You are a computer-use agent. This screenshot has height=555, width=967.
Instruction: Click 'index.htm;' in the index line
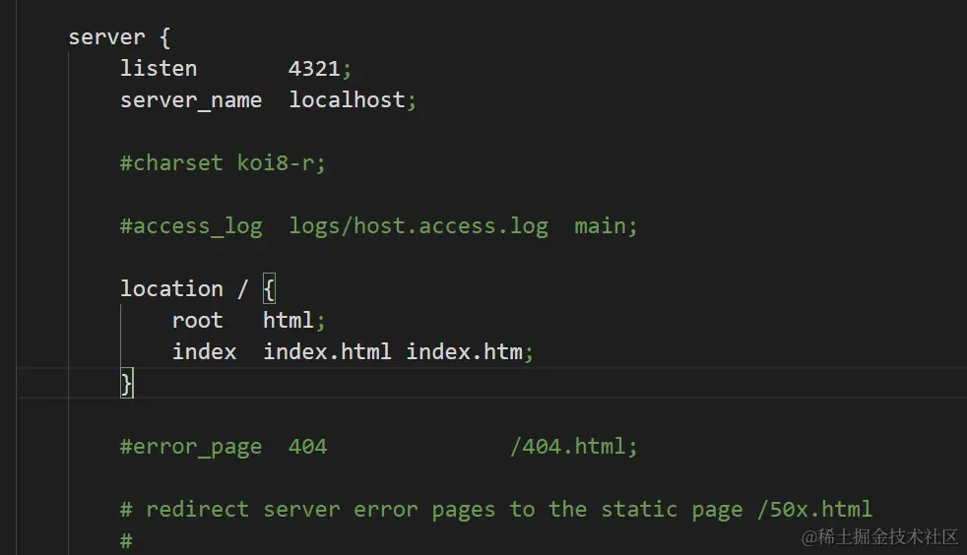pos(470,351)
